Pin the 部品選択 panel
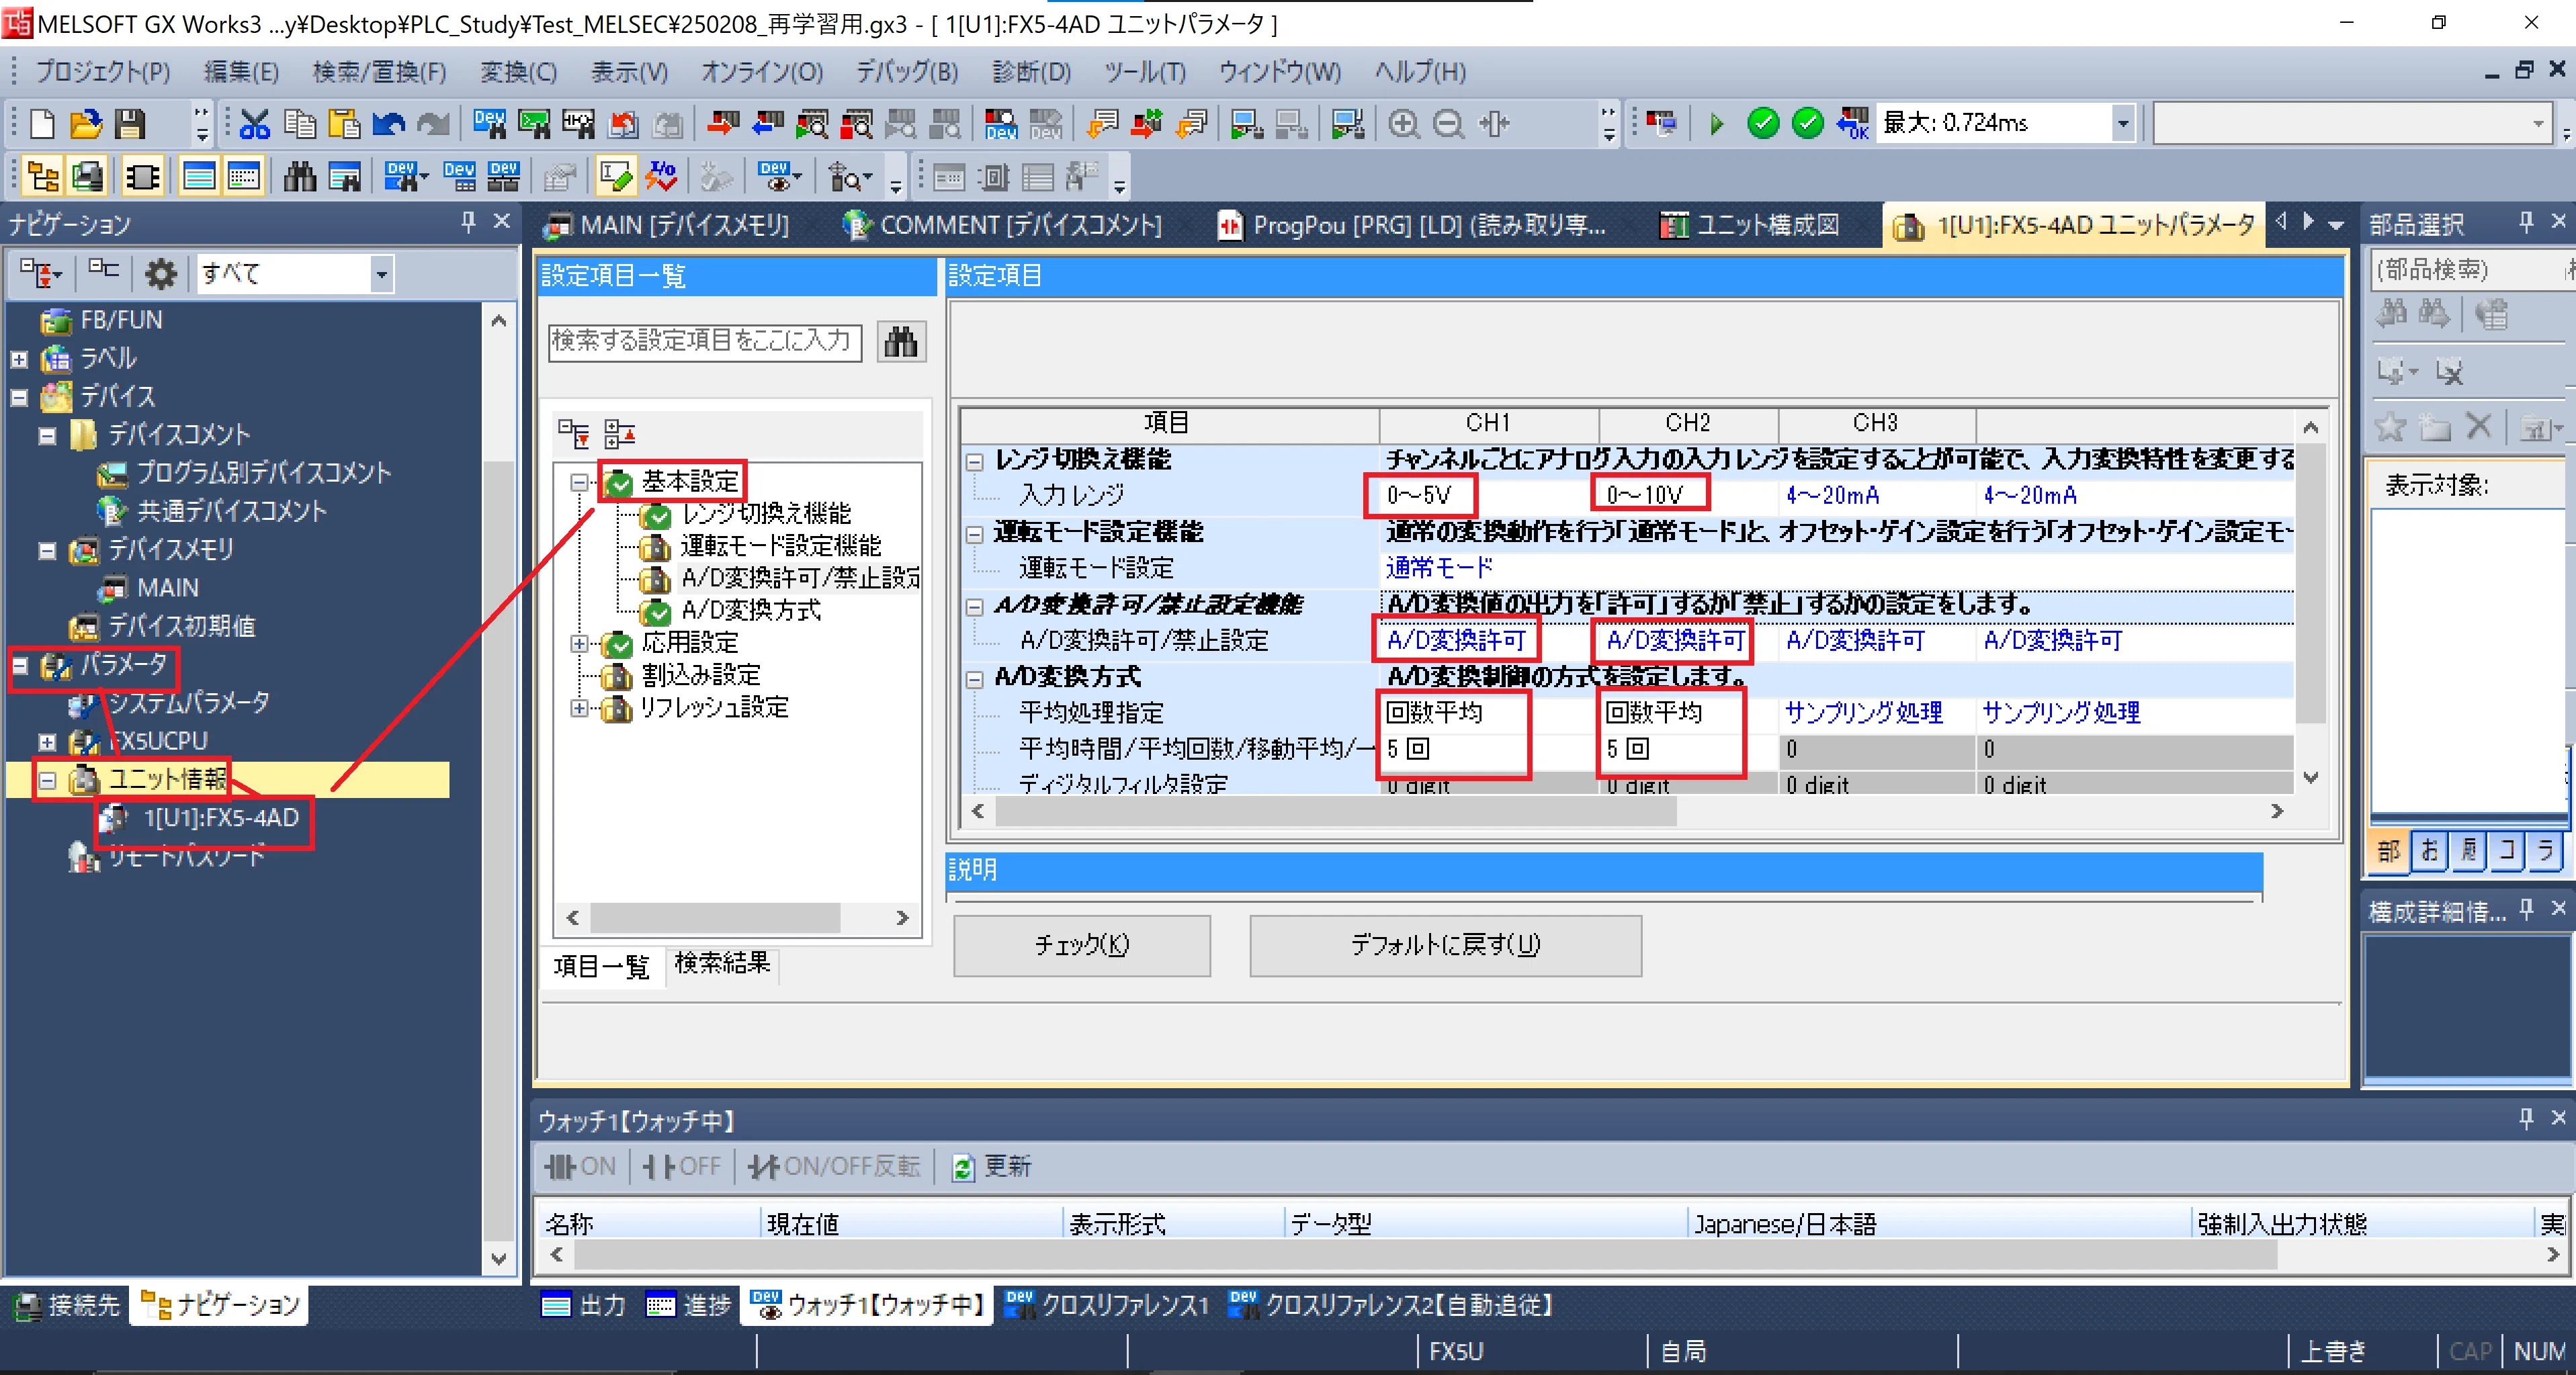This screenshot has width=2576, height=1375. [x=2526, y=222]
